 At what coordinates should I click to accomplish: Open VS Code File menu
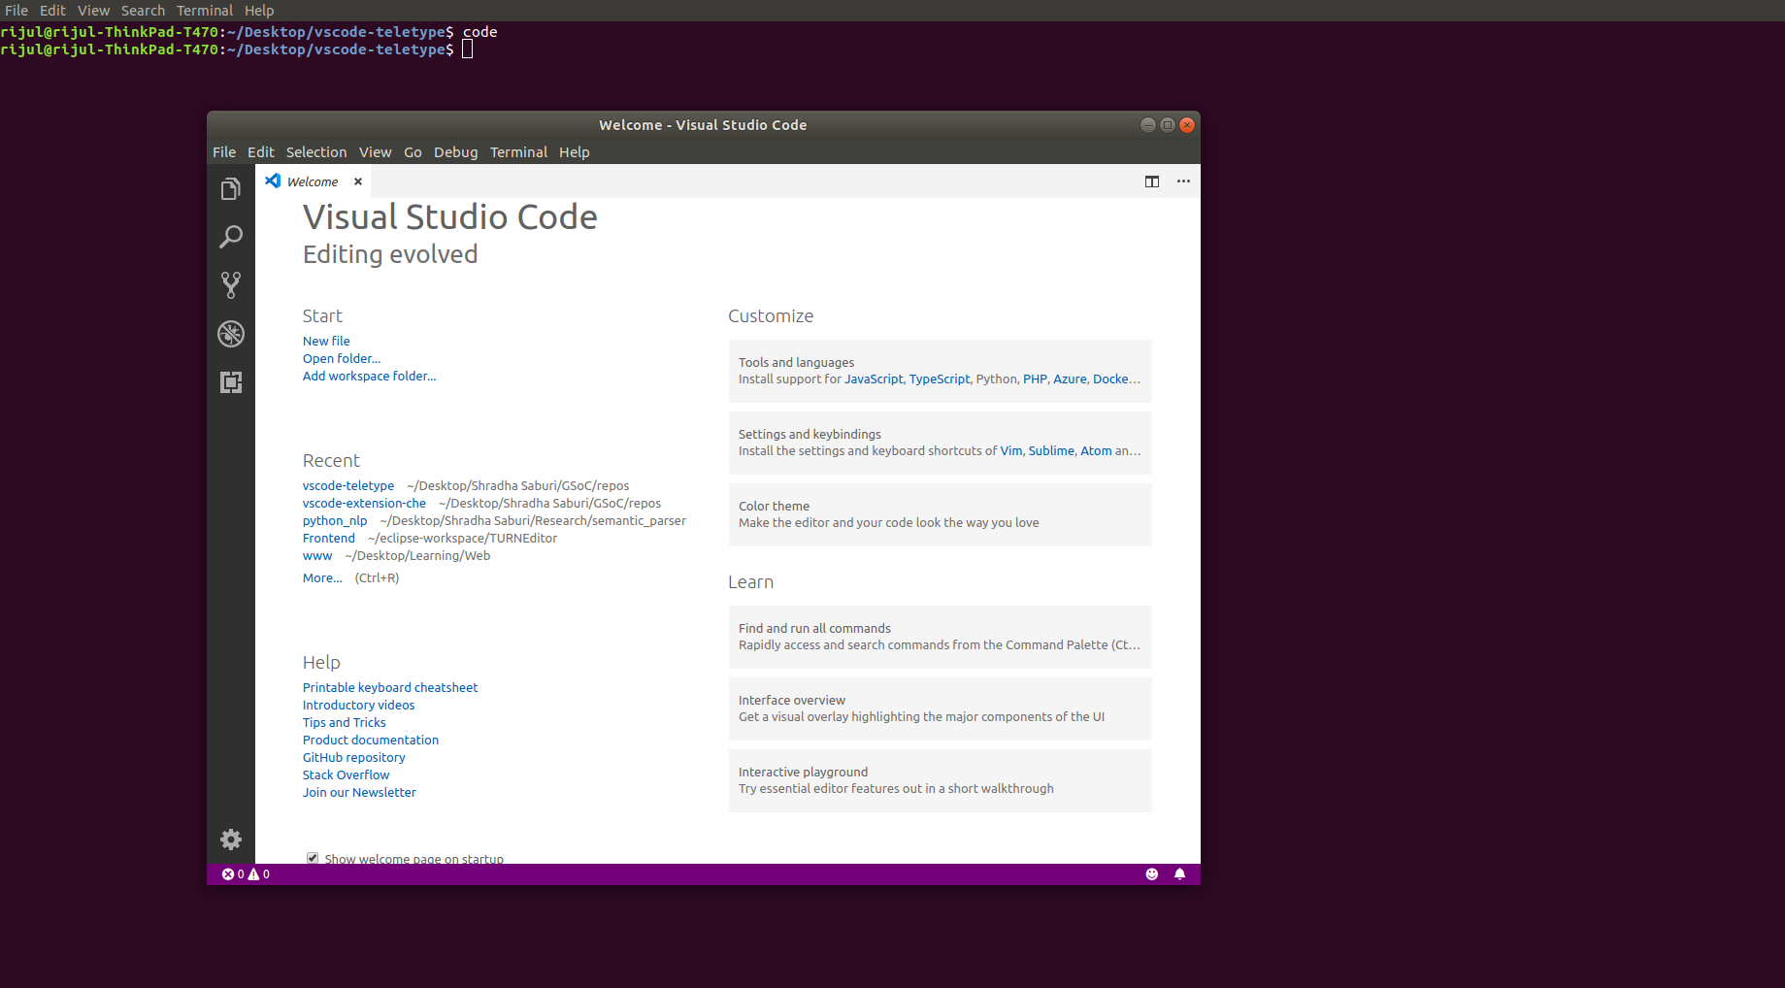click(224, 152)
